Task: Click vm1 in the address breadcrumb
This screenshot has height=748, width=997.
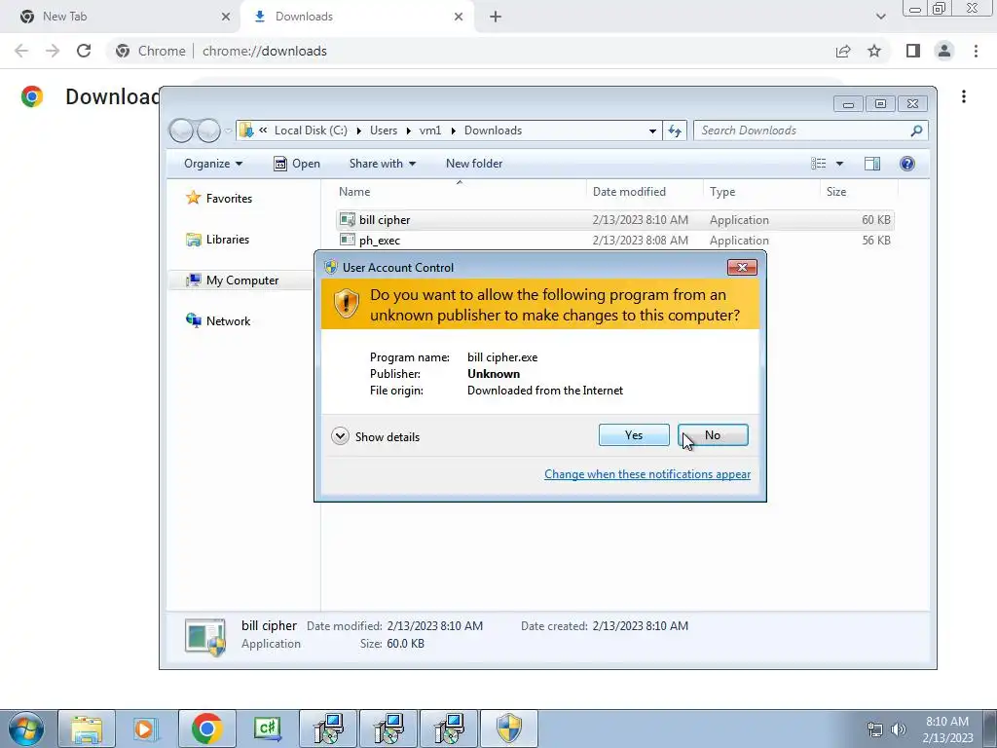Action: click(x=429, y=131)
